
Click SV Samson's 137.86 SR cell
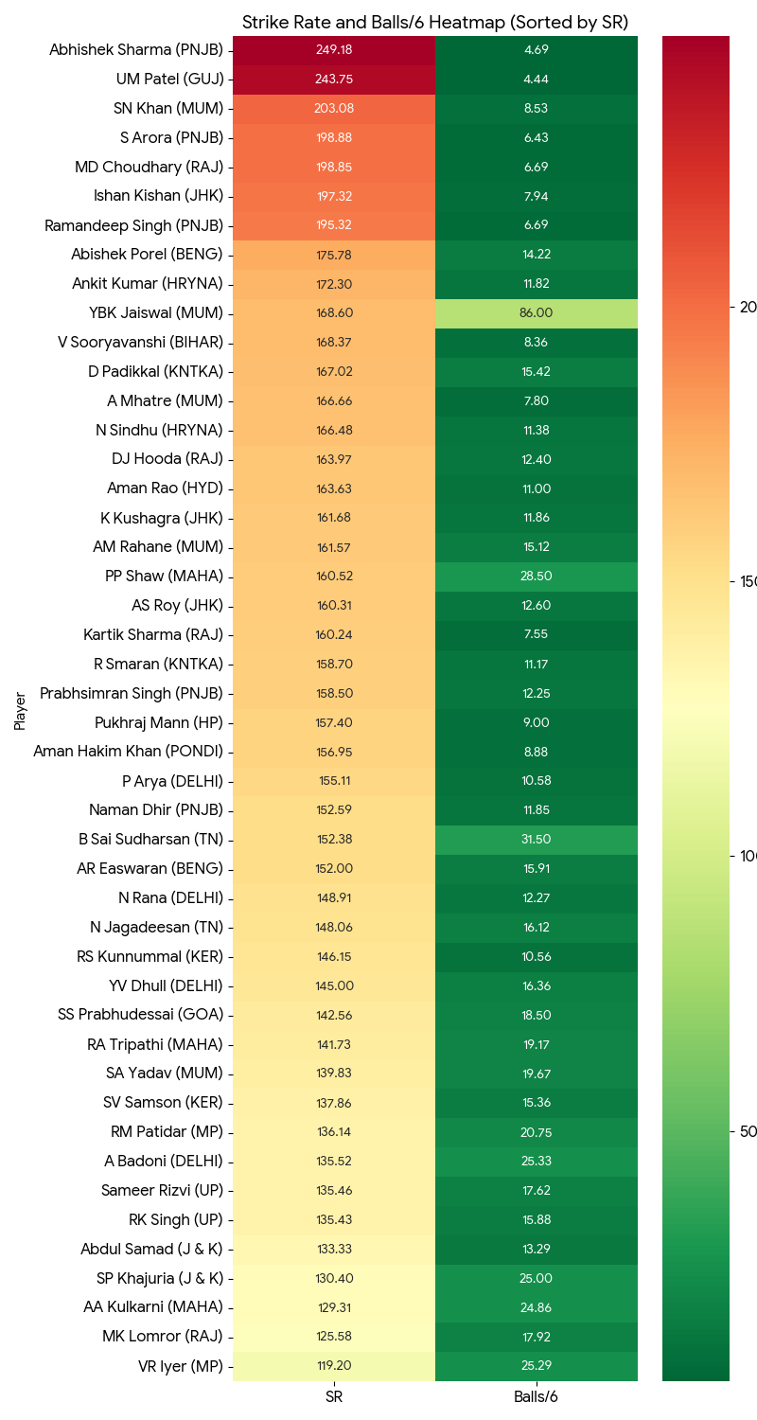click(334, 1103)
